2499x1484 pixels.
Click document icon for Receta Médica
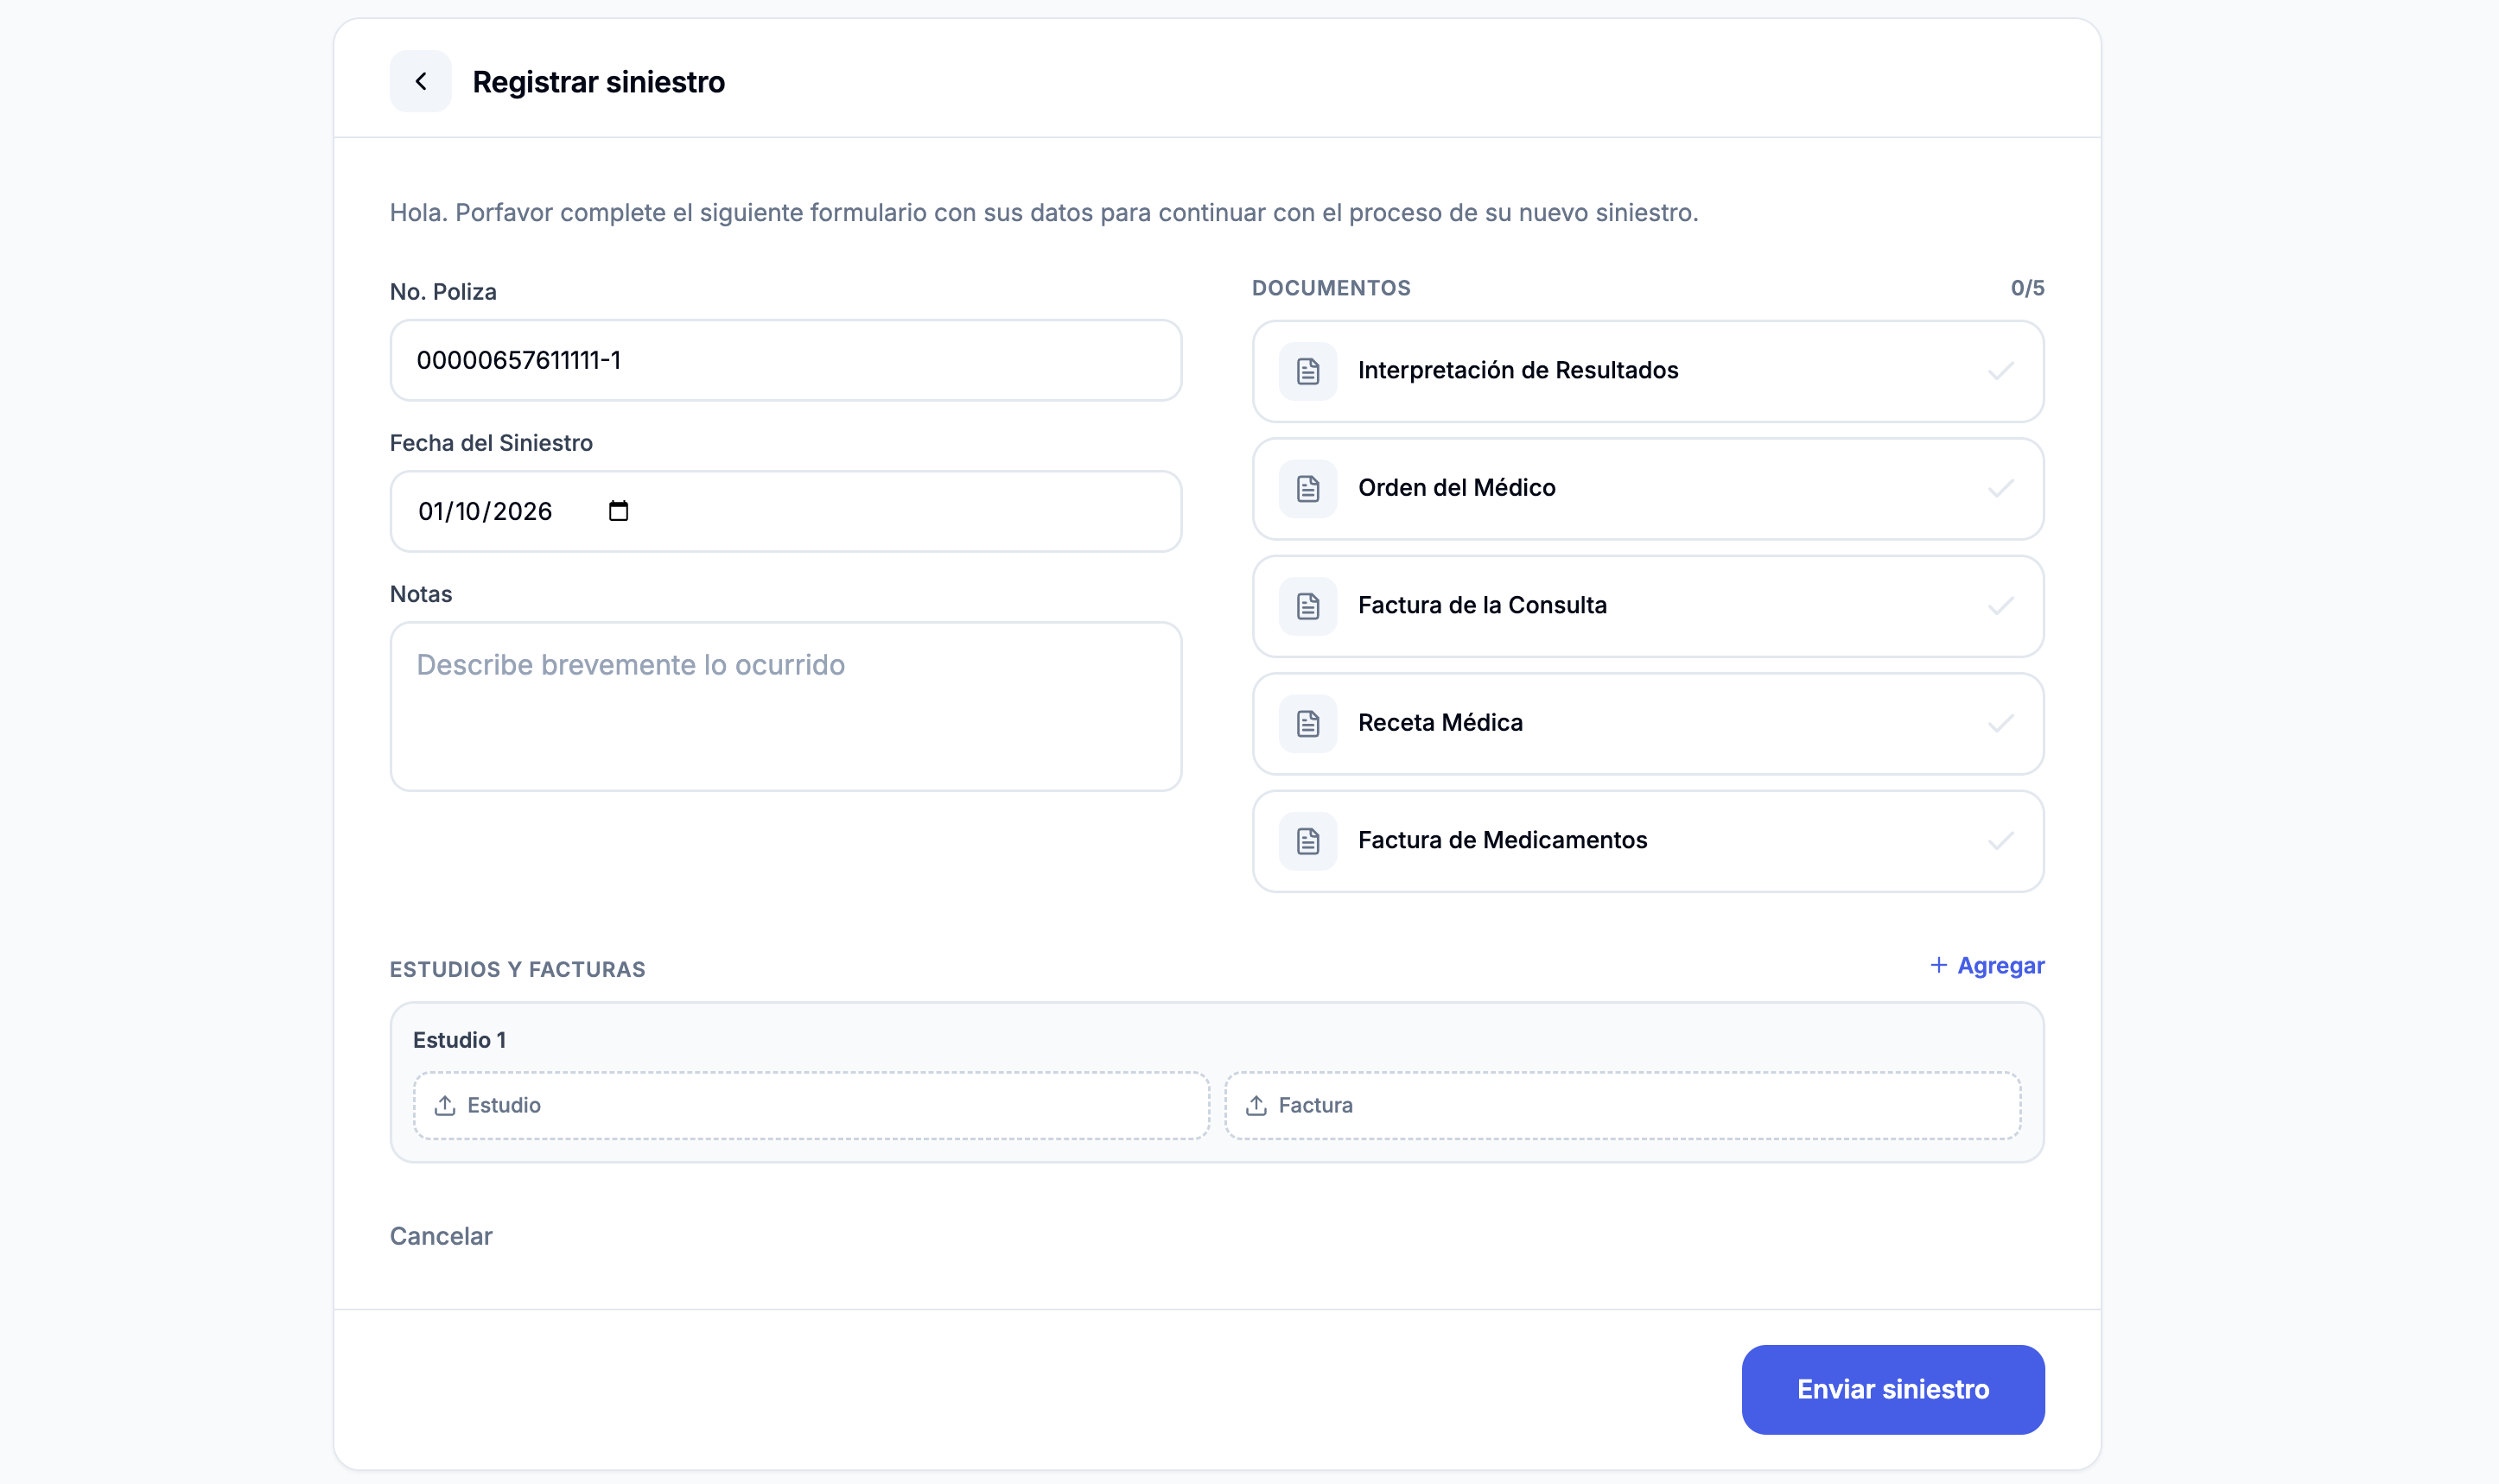tap(1307, 723)
